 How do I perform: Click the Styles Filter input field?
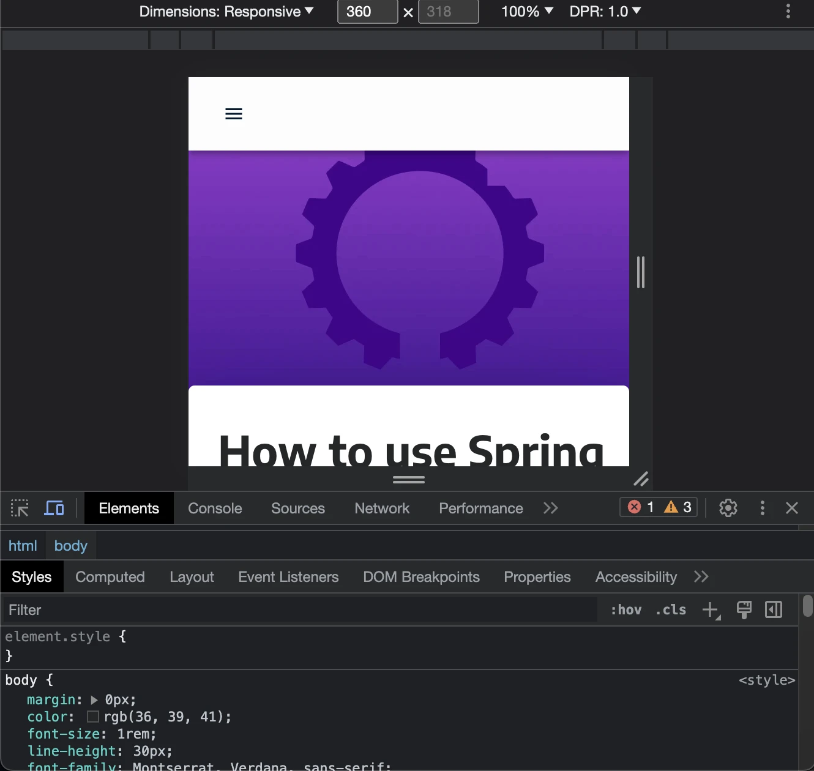[300, 610]
